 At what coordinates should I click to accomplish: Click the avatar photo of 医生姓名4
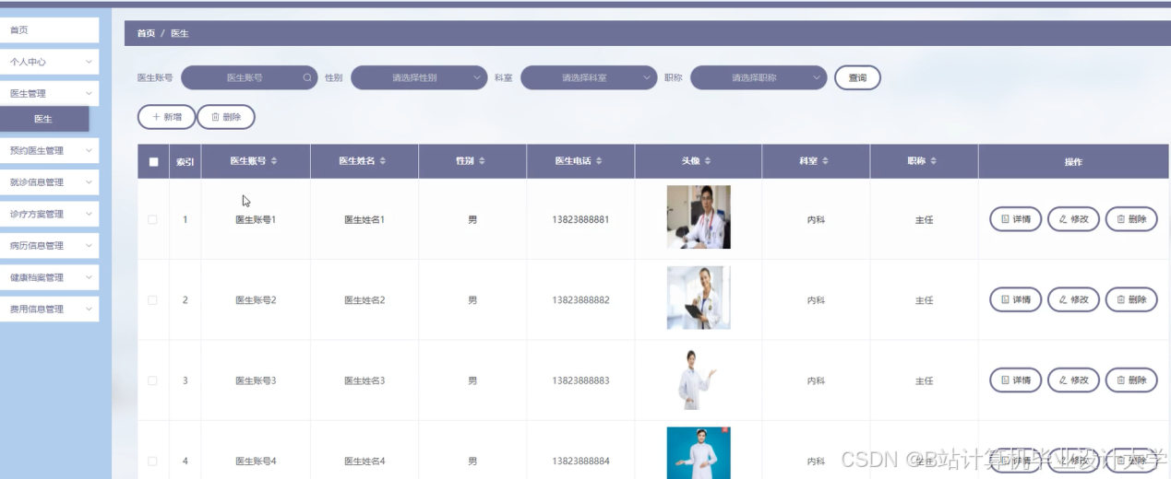point(699,453)
